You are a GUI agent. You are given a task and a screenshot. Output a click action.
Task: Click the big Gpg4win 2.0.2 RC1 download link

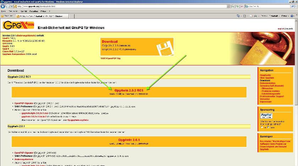coord(129,90)
